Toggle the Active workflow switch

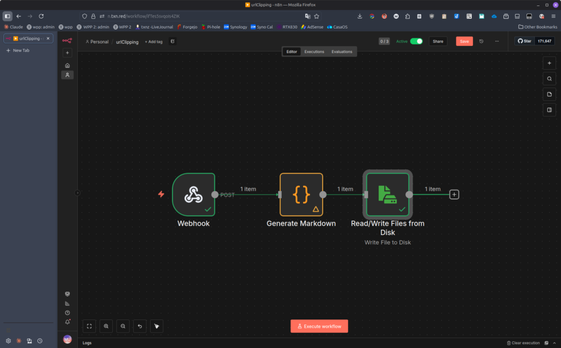(x=416, y=41)
